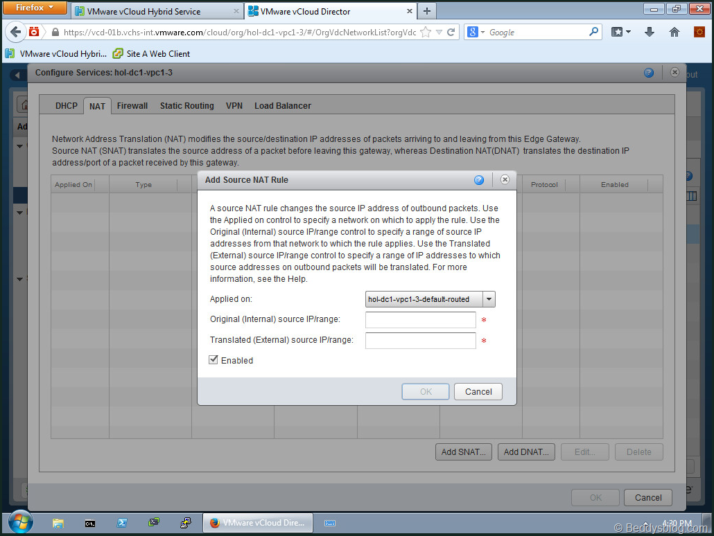
Task: Open the Firefox application menu
Action: coord(35,8)
